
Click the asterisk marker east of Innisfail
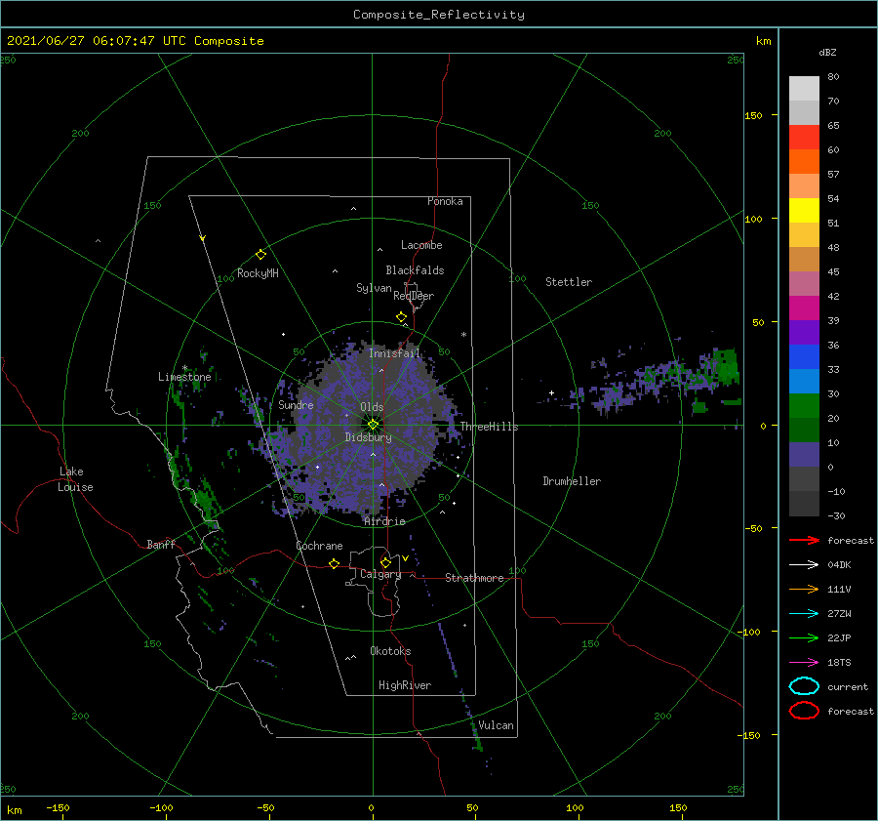[x=463, y=335]
